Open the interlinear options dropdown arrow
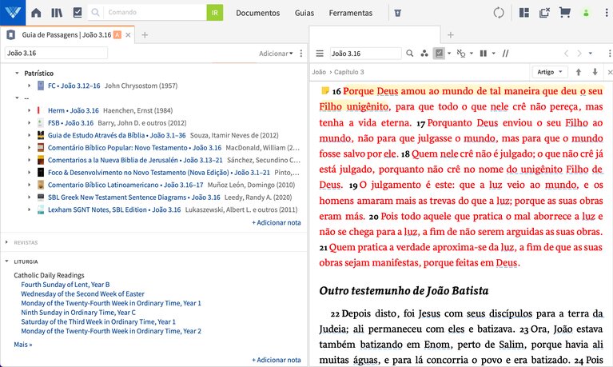Viewport: 613px width, 367px height. point(472,54)
